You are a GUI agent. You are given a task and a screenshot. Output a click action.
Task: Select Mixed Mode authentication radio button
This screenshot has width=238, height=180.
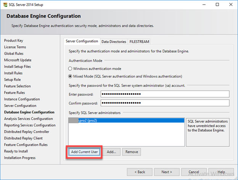coord(70,76)
